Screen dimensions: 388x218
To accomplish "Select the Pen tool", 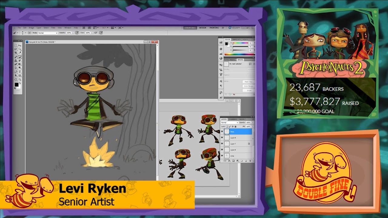I will pos(15,71).
